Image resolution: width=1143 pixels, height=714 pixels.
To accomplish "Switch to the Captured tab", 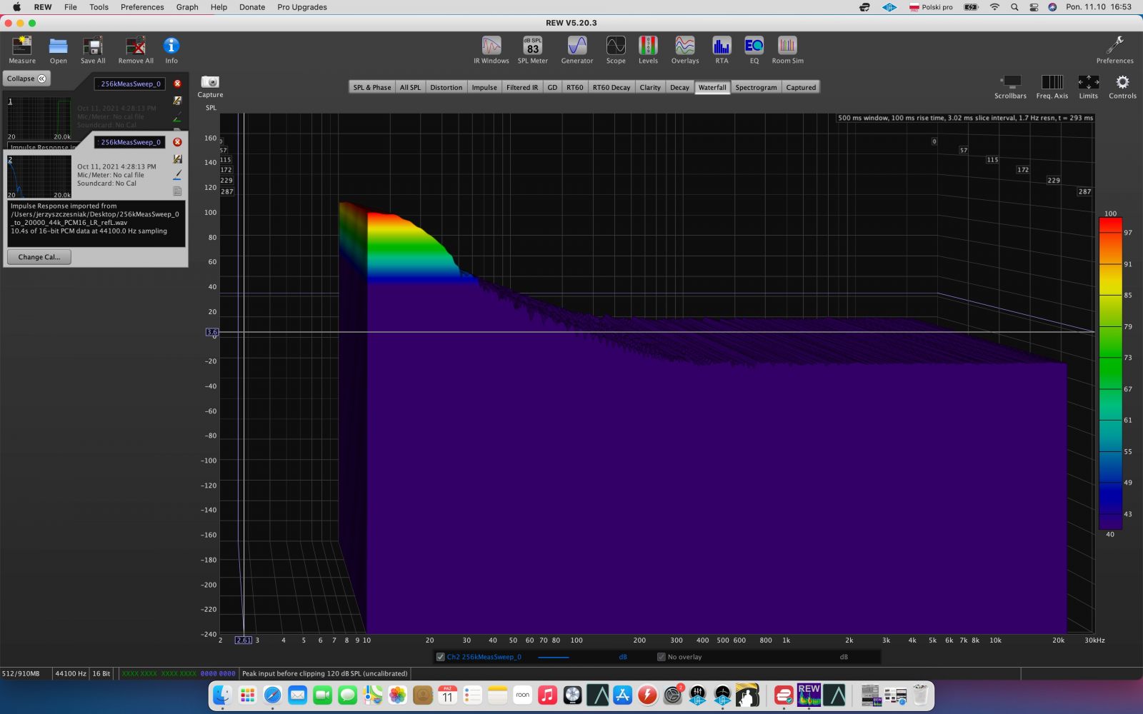I will pyautogui.click(x=801, y=87).
